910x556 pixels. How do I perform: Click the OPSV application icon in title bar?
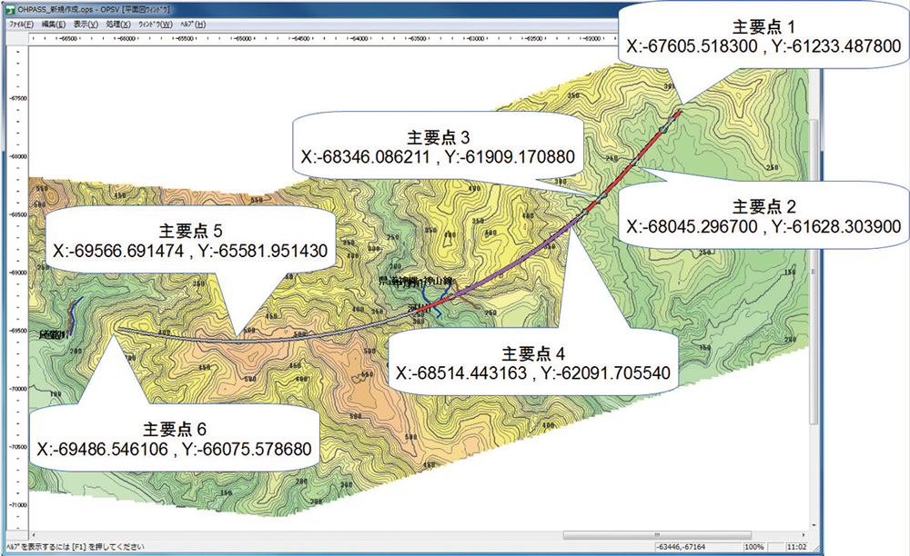point(10,10)
